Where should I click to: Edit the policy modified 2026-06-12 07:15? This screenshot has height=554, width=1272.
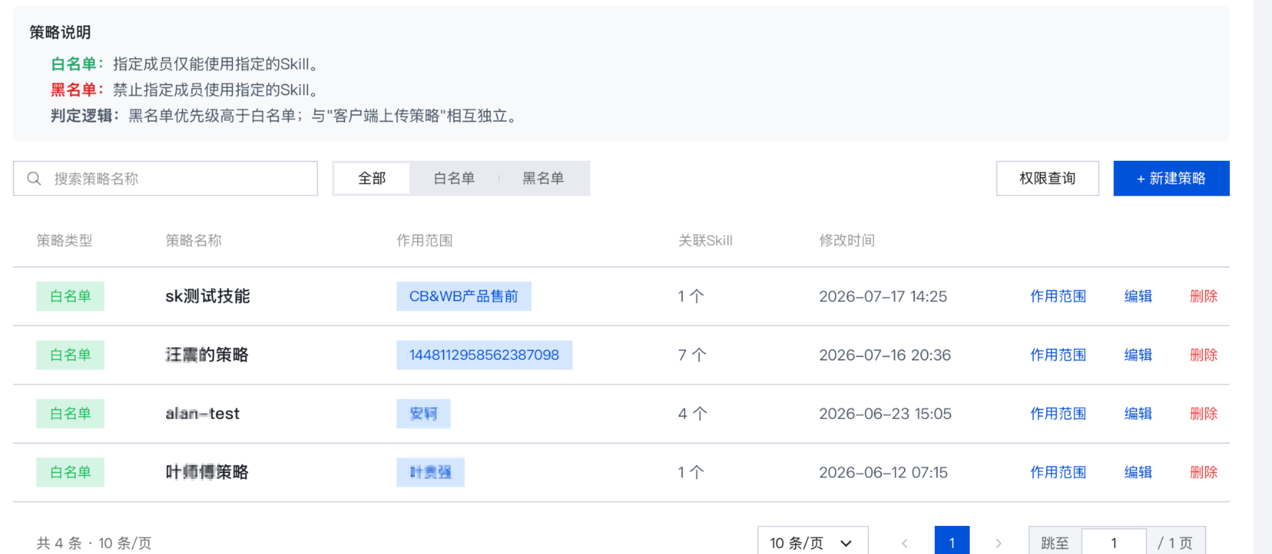1138,472
